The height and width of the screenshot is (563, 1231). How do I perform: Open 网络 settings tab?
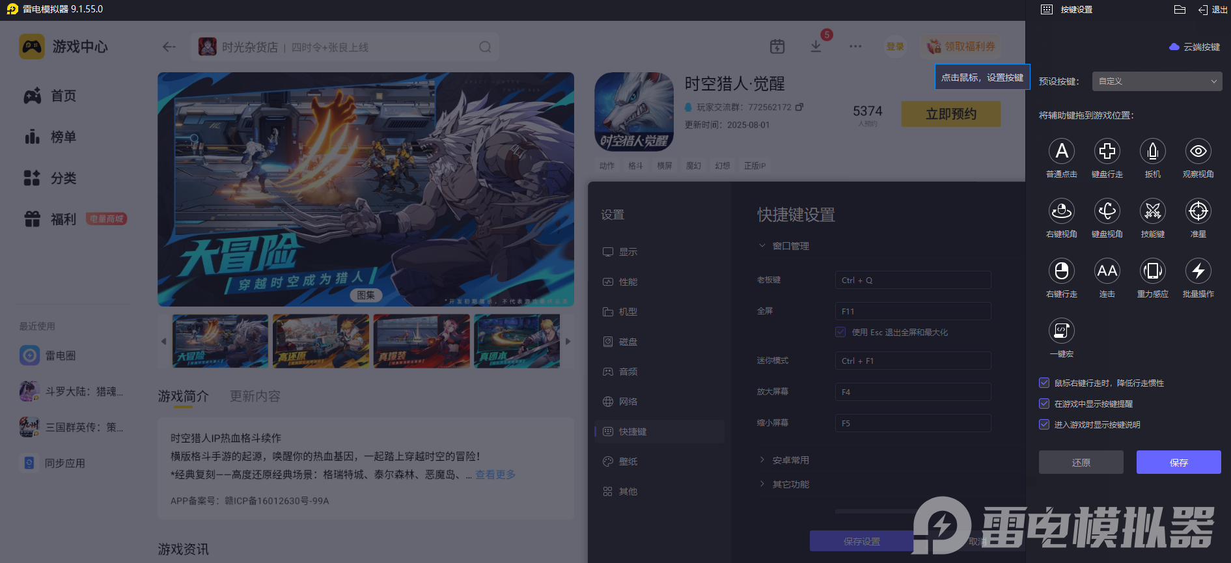click(659, 402)
